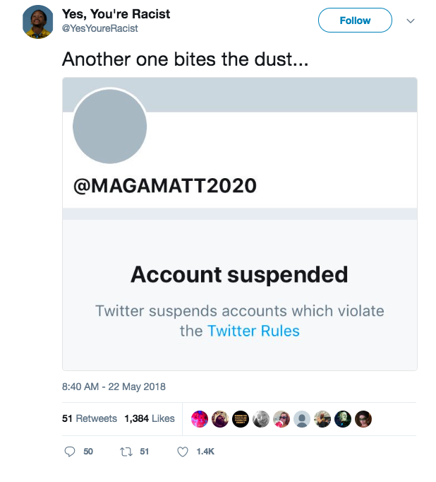436x482 pixels.
Task: Click the reply speech bubble icon
Action: 70,452
